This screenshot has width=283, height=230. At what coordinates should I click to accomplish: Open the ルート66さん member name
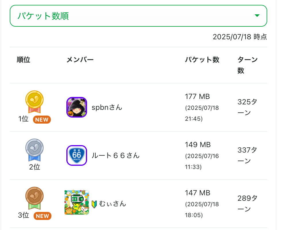click(x=115, y=155)
